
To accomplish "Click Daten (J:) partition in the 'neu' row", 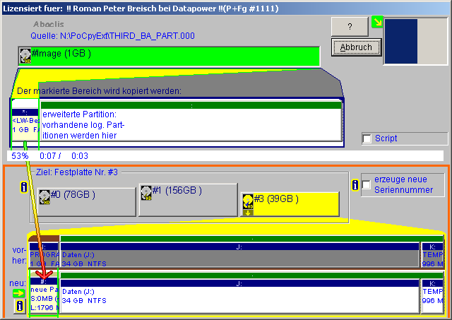I will [239, 296].
